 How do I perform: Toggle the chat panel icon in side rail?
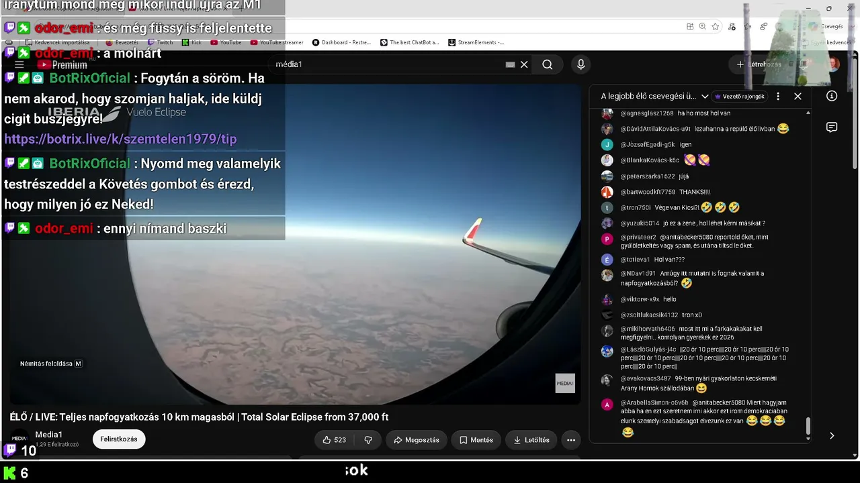click(832, 127)
